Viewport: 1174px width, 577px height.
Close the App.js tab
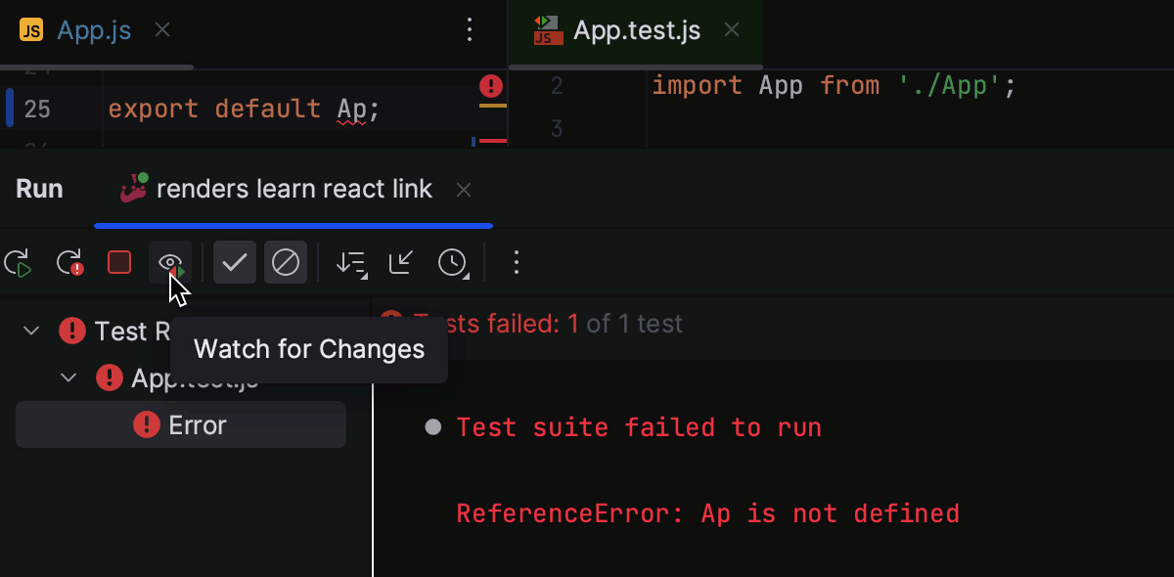(x=161, y=30)
